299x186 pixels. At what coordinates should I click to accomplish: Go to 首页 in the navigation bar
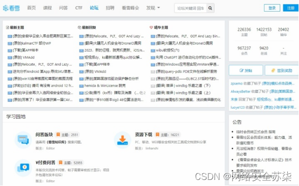pos(31,8)
